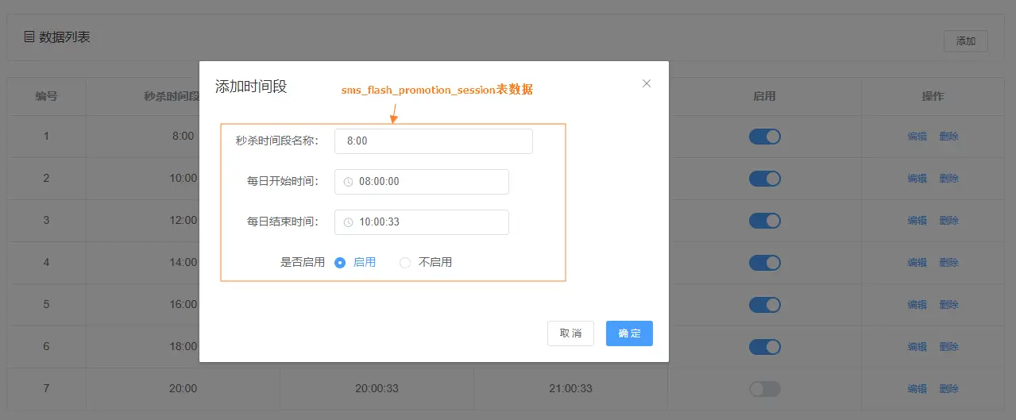
Task: Click the 添加时间段 dialog title
Action: coord(251,87)
